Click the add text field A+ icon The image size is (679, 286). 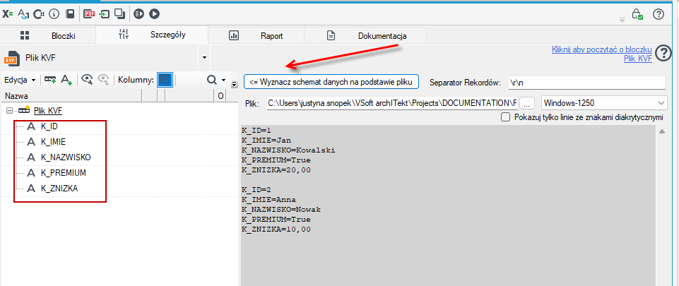[x=66, y=80]
